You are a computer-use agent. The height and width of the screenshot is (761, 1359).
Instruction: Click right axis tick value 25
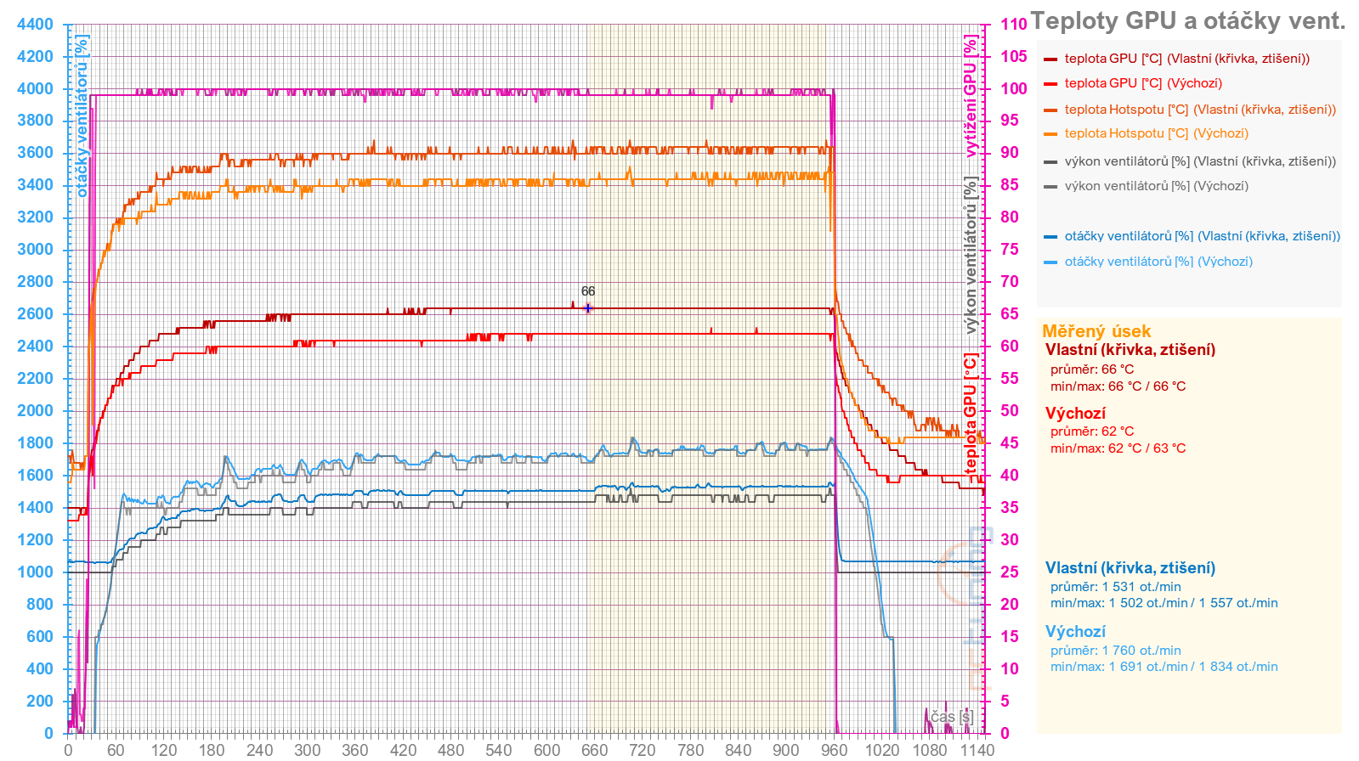point(1009,572)
